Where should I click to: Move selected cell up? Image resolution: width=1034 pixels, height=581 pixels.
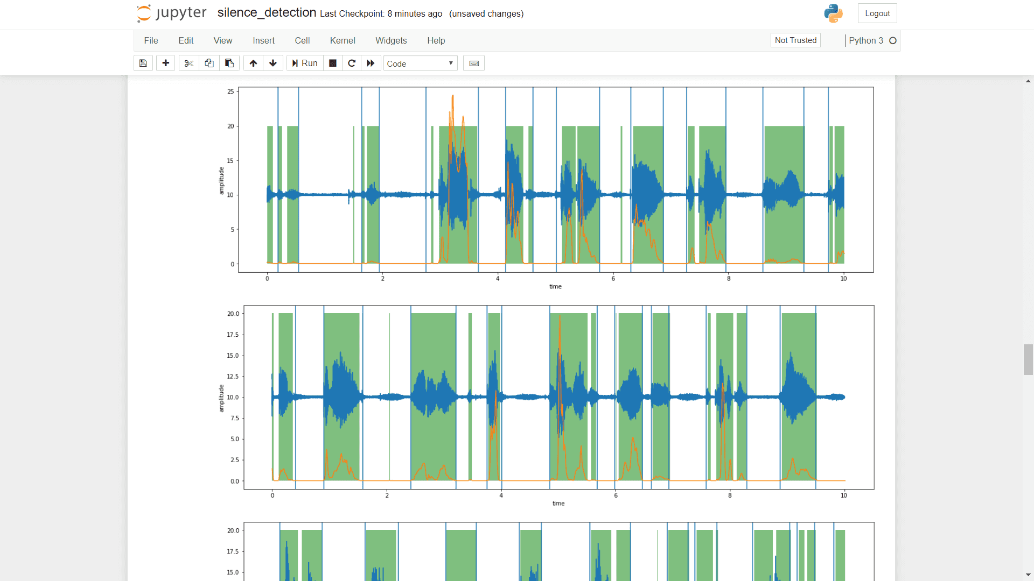pos(253,63)
